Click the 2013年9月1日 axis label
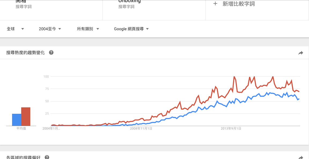309x159 pixels. click(231, 128)
